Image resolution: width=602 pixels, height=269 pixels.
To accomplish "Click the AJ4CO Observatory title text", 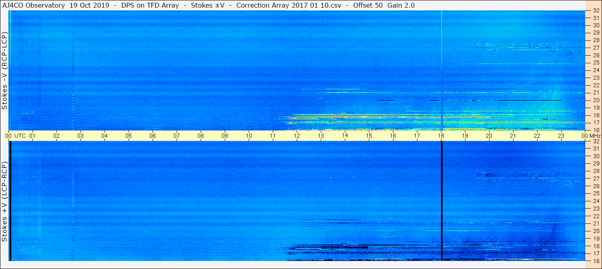I will 34,5.
